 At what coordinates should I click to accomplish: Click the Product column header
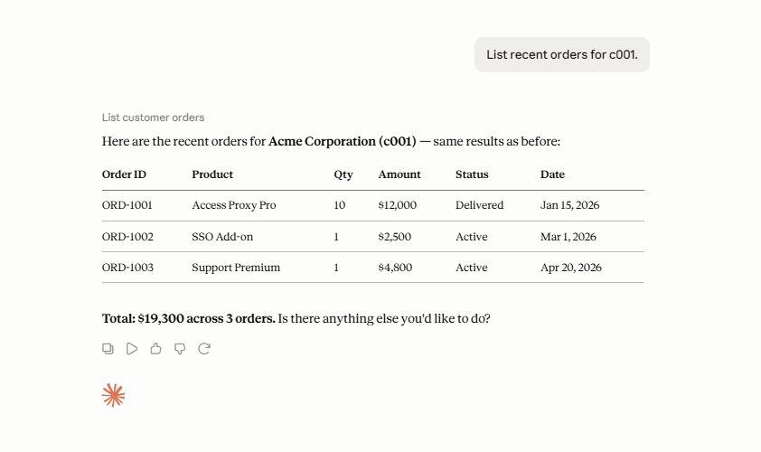(x=212, y=174)
